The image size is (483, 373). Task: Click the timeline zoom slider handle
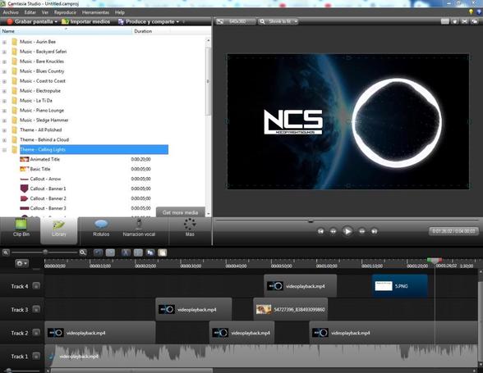click(x=45, y=252)
